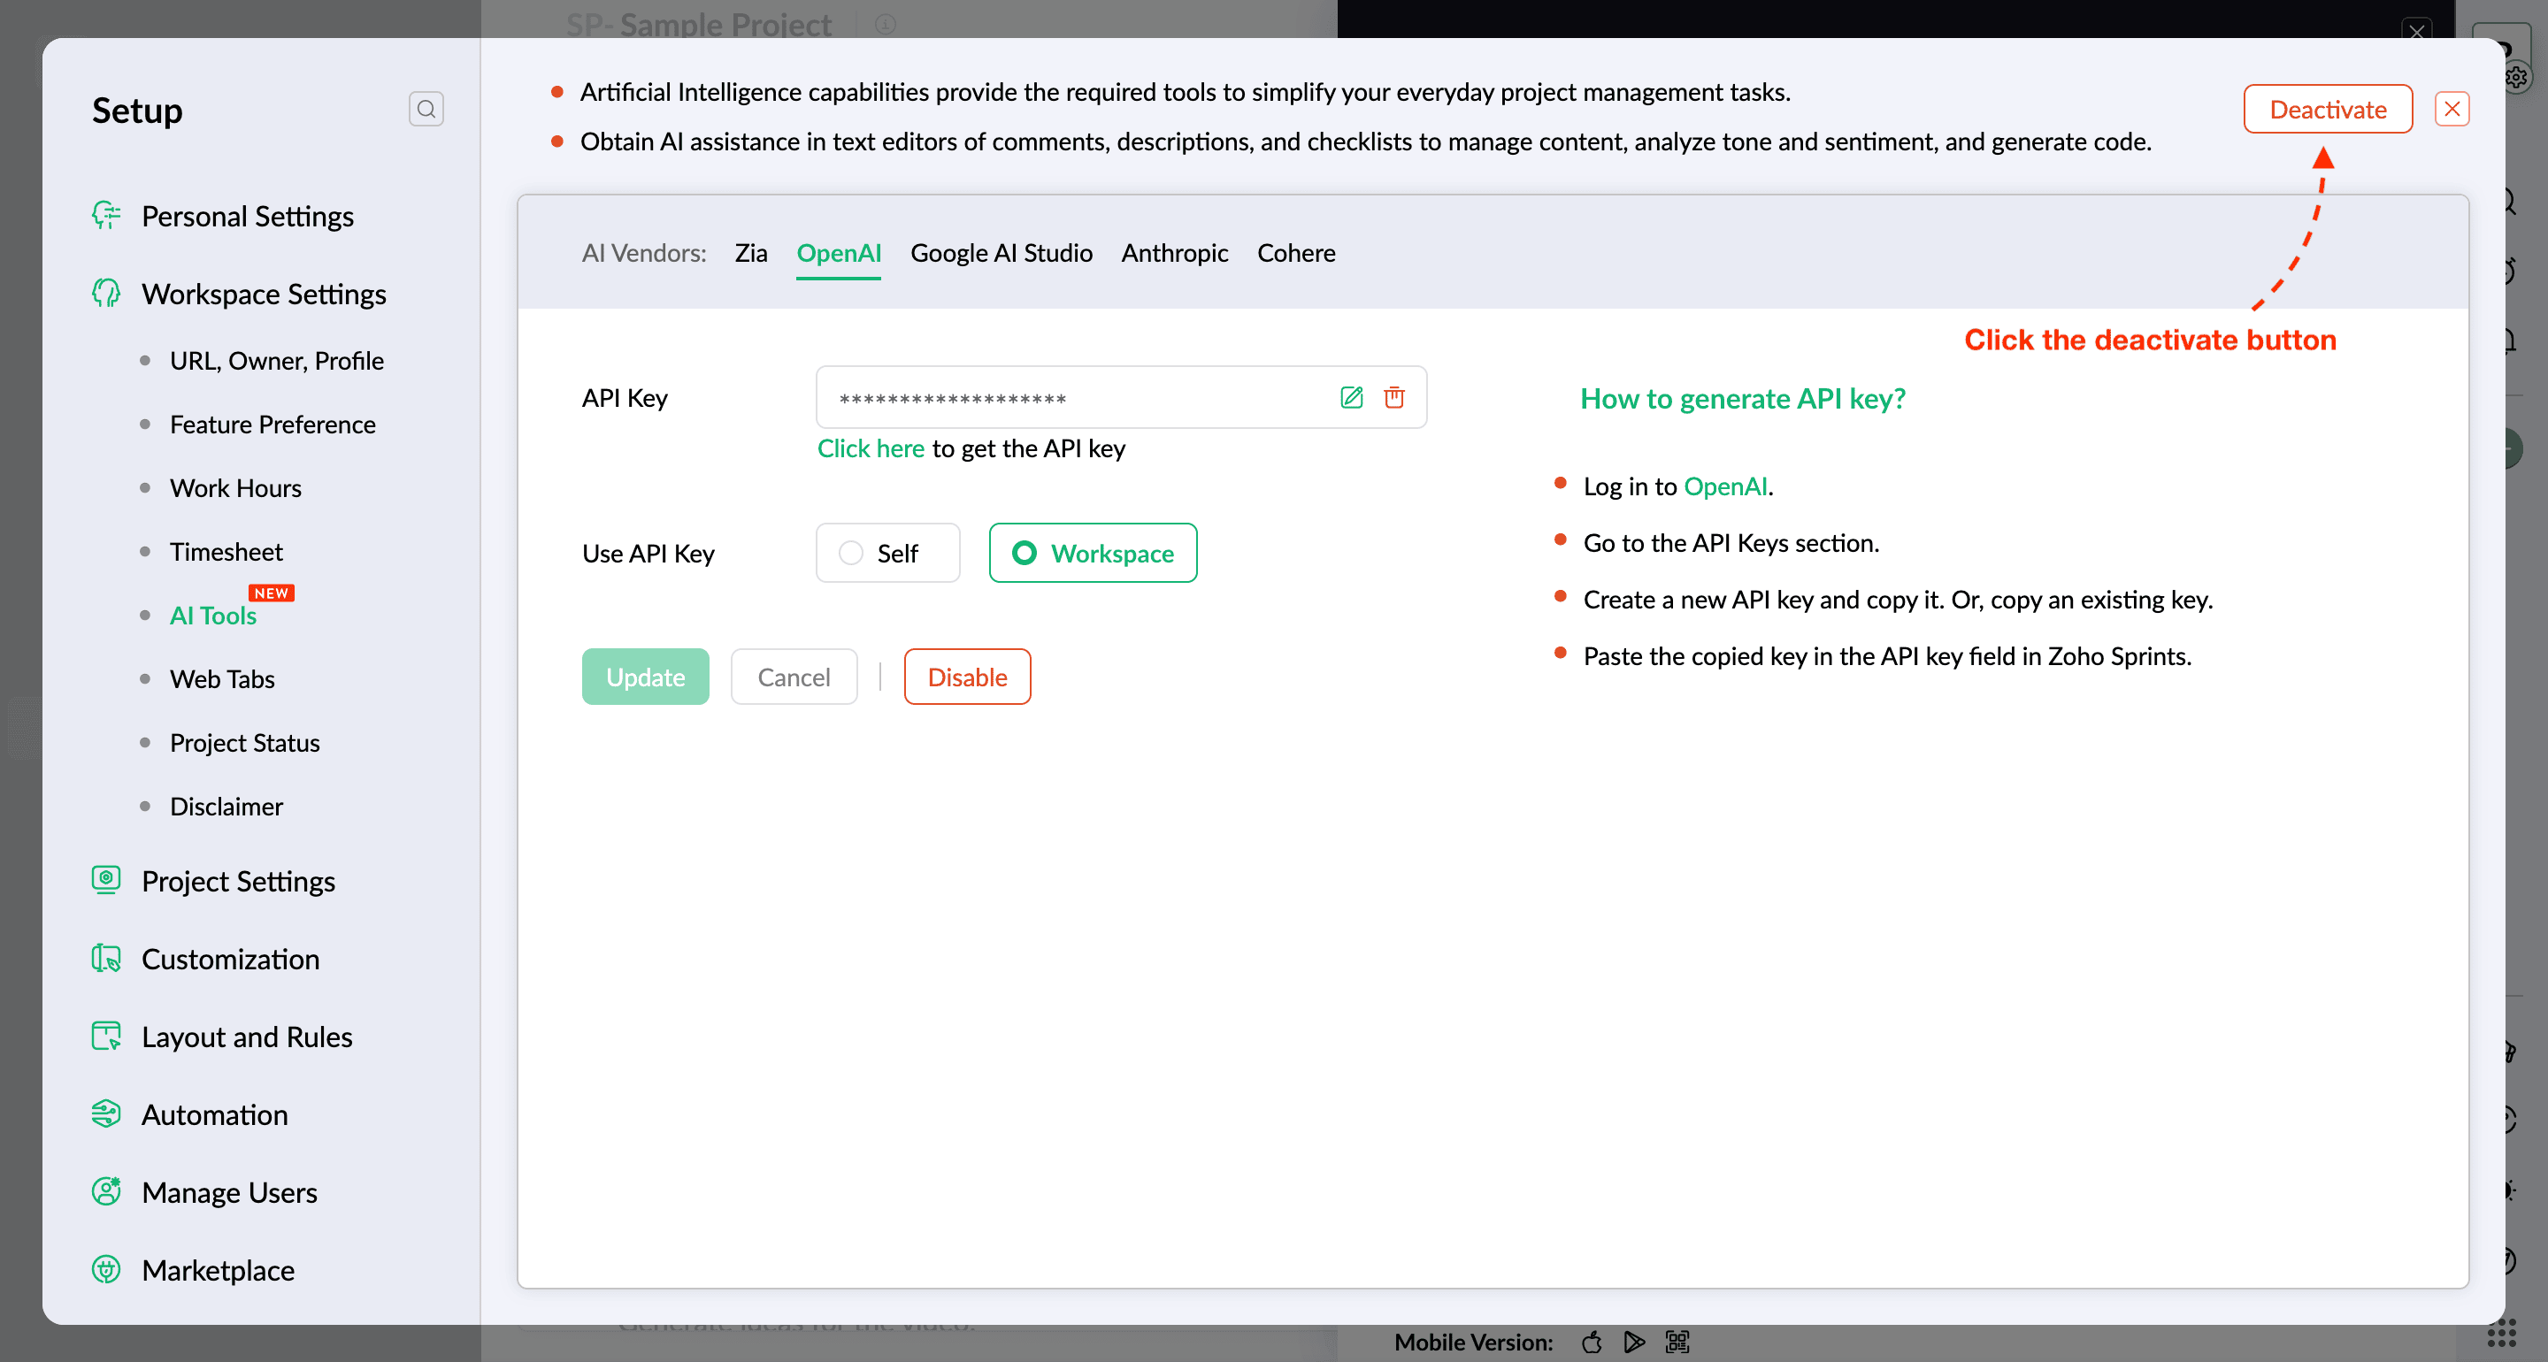Open the Setup search icon
The width and height of the screenshot is (2548, 1362).
coord(426,109)
